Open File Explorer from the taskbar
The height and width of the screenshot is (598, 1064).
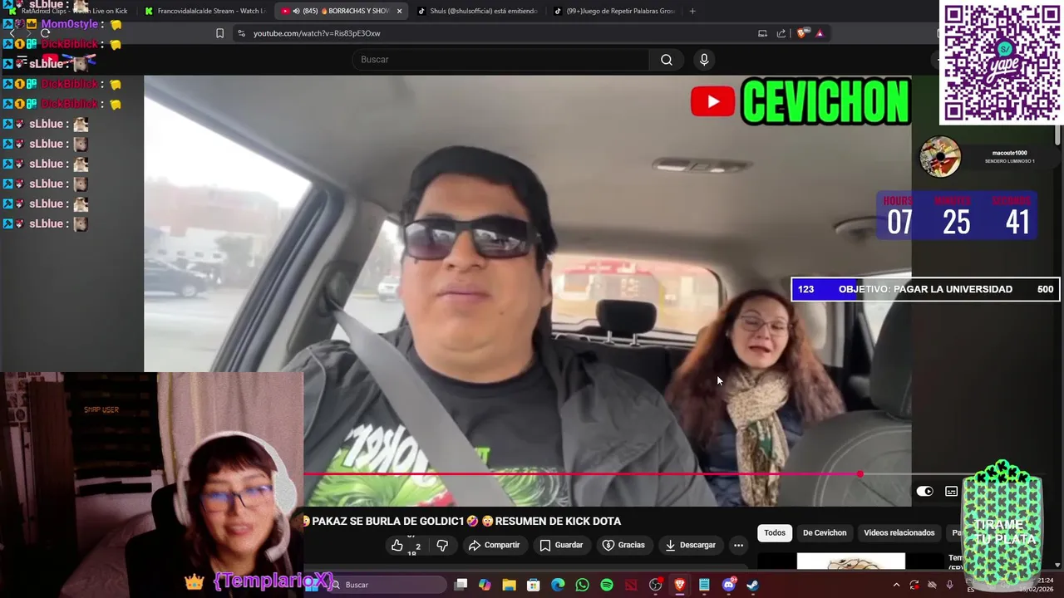(509, 585)
